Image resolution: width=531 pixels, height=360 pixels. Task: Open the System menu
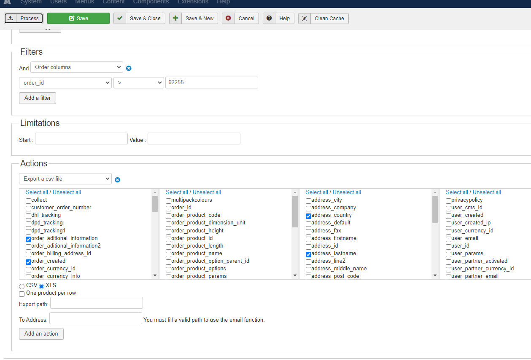click(31, 2)
